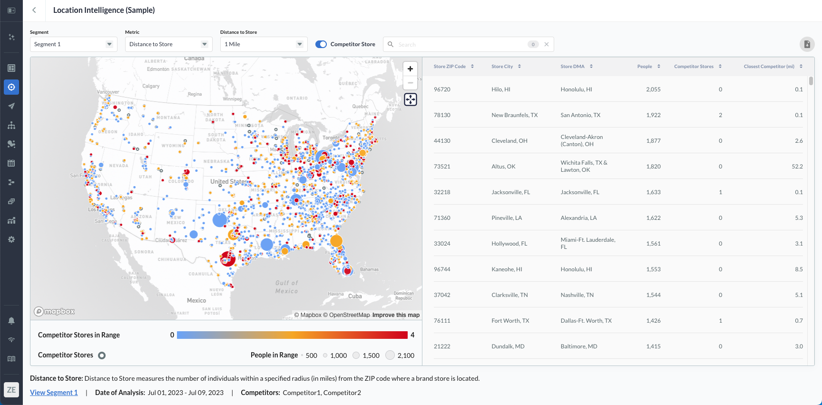Sort by Closest Competitor (mi) column
Viewport: 822px width, 405px height.
click(x=773, y=67)
